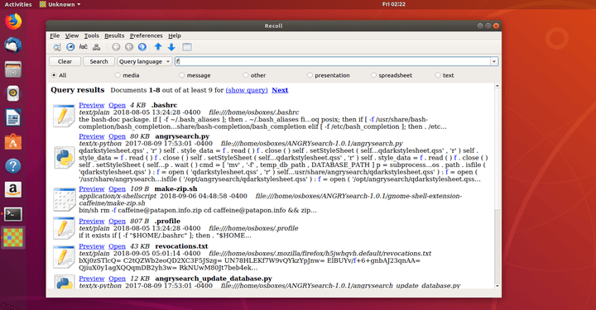Click into the search query text field
This screenshot has width=596, height=310.
(x=333, y=61)
